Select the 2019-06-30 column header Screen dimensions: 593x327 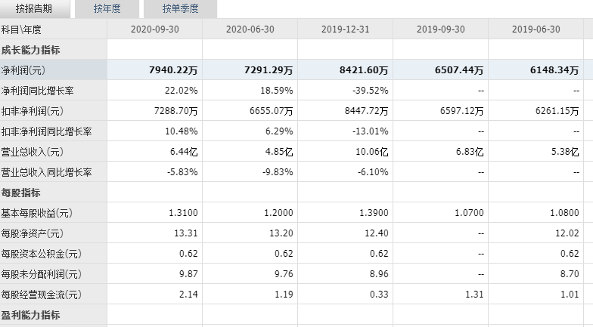536,29
